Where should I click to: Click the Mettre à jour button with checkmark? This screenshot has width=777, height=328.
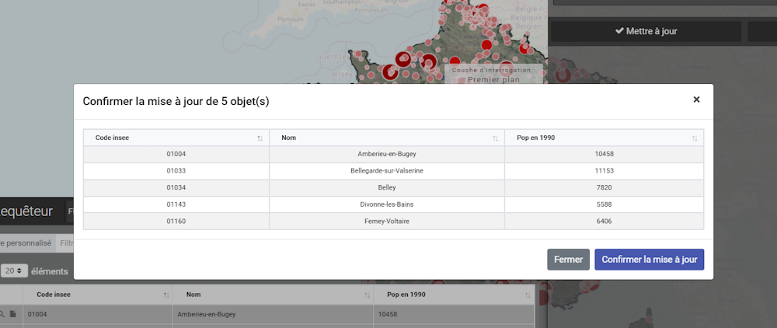pyautogui.click(x=646, y=31)
